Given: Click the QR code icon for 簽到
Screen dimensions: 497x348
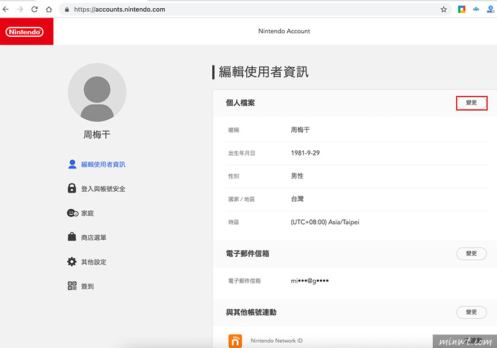Looking at the screenshot, I should tap(72, 286).
